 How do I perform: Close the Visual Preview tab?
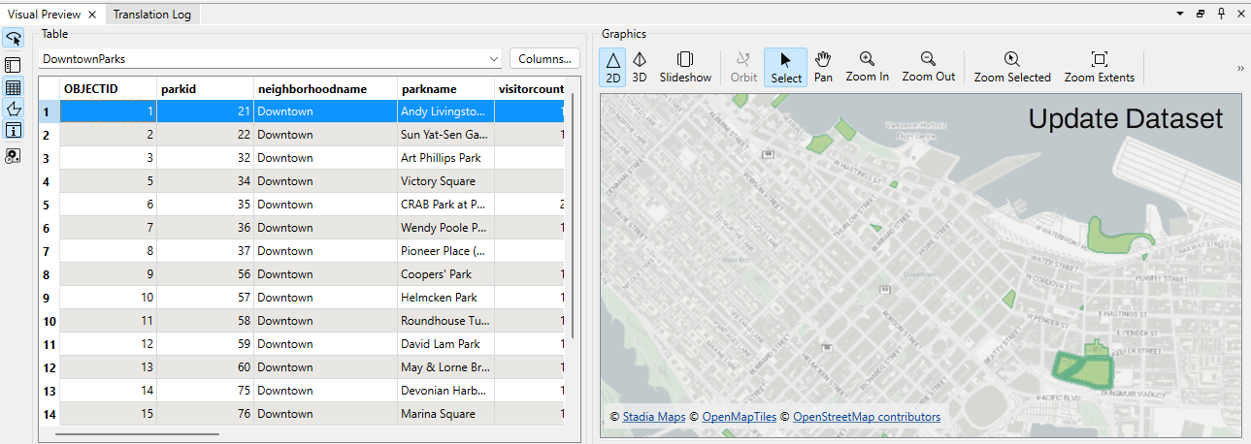[92, 15]
